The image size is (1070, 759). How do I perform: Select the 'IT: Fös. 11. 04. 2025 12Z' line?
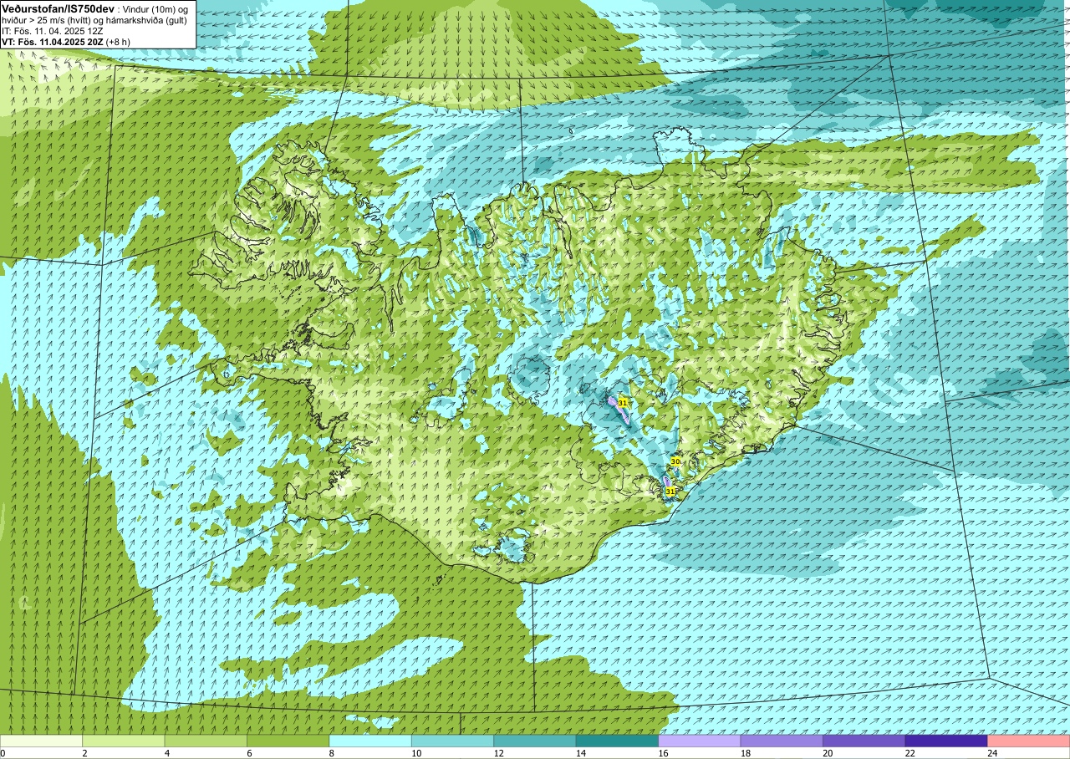(53, 31)
